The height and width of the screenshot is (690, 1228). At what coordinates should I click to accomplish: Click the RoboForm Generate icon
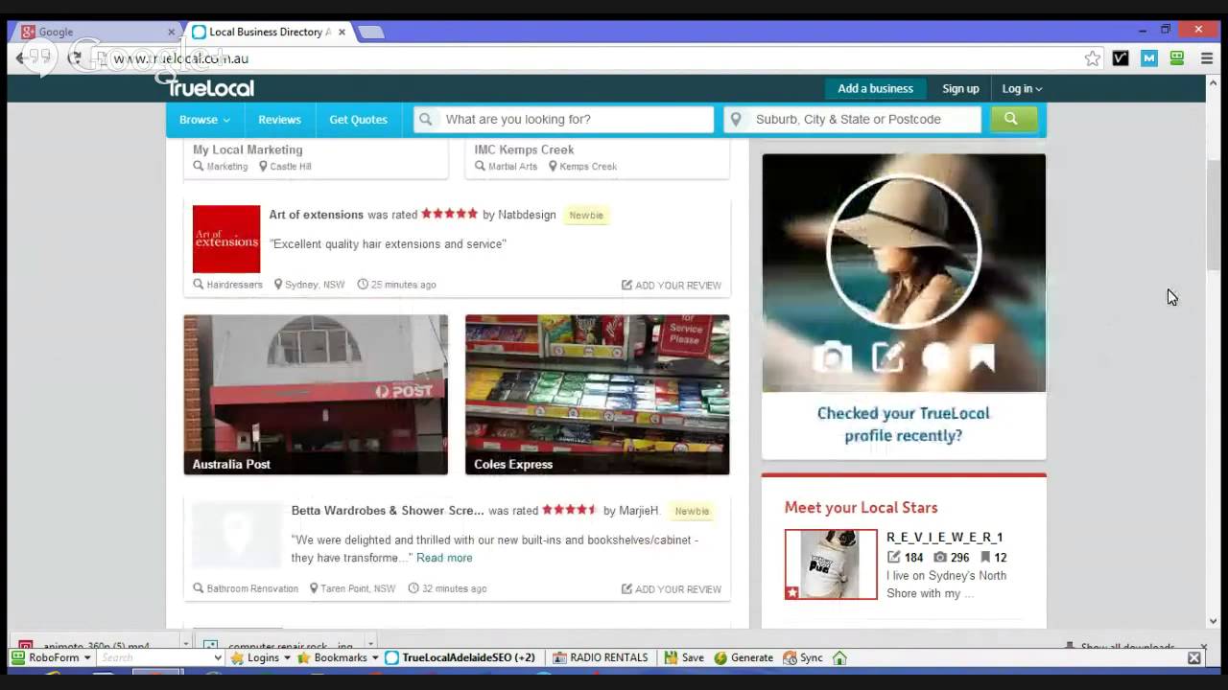(744, 657)
